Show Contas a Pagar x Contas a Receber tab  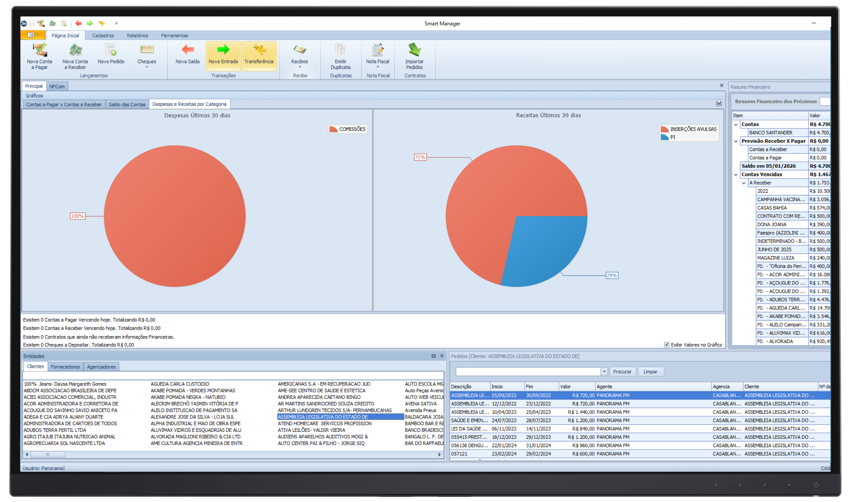64,104
